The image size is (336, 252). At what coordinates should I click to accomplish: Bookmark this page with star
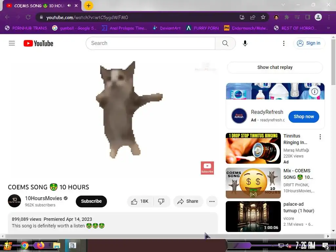click(263, 17)
